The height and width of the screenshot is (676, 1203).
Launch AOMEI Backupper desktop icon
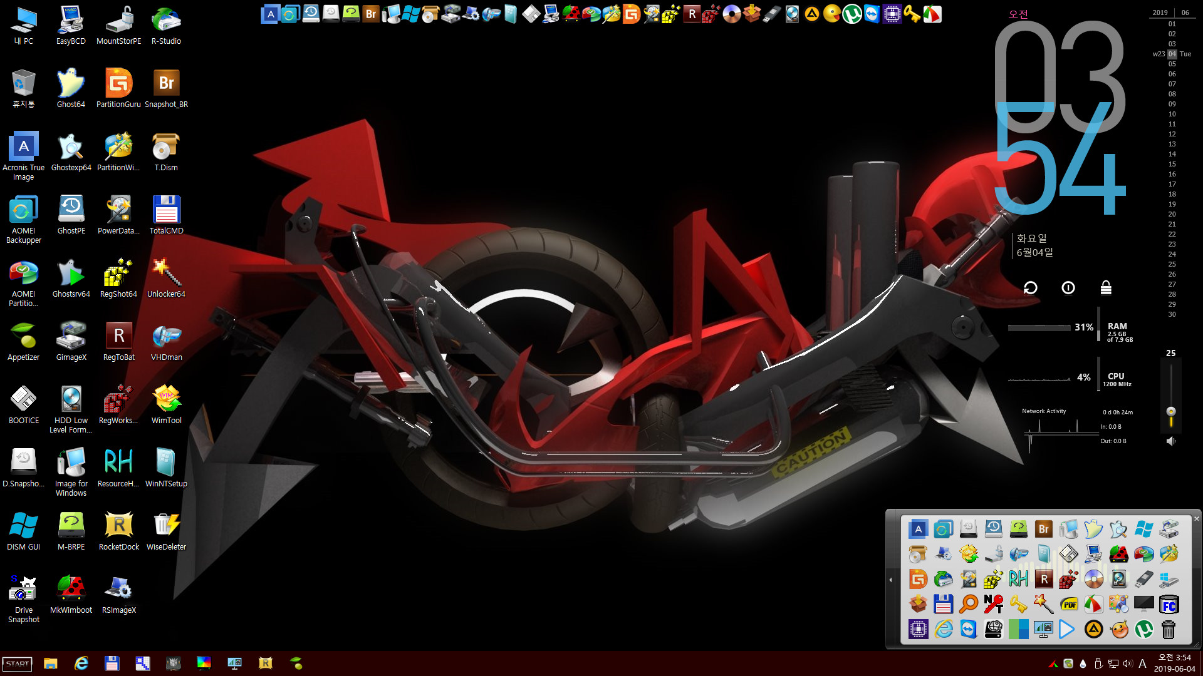tap(24, 220)
